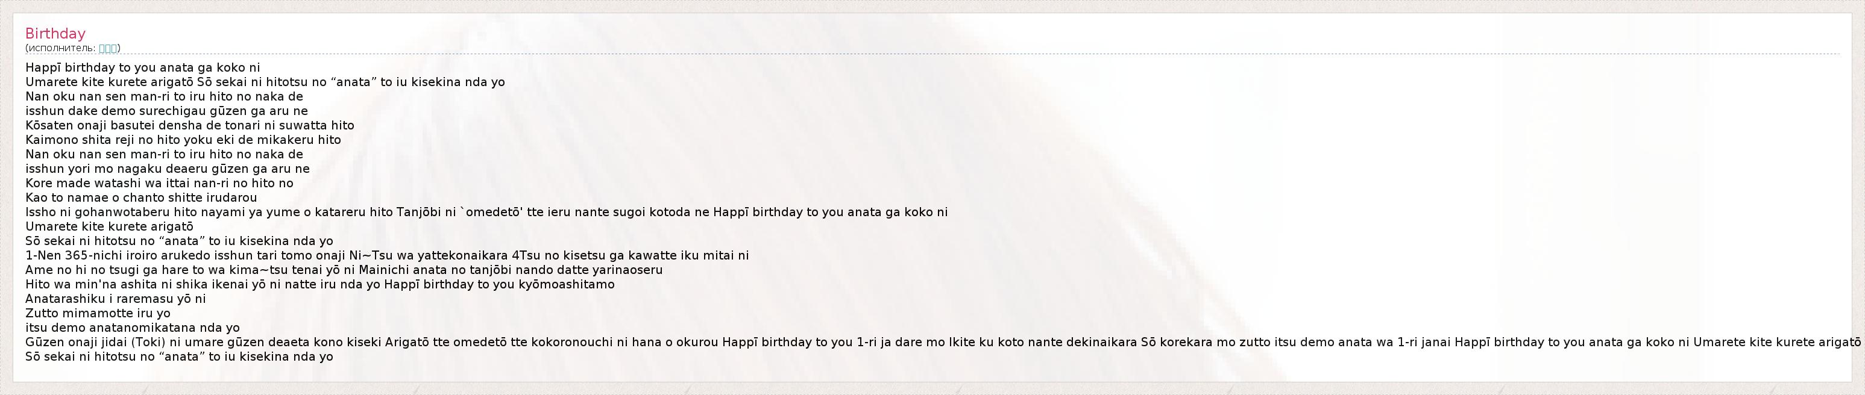This screenshot has width=1865, height=395.
Task: Click the "Birthday" song title heading
Action: coord(55,33)
